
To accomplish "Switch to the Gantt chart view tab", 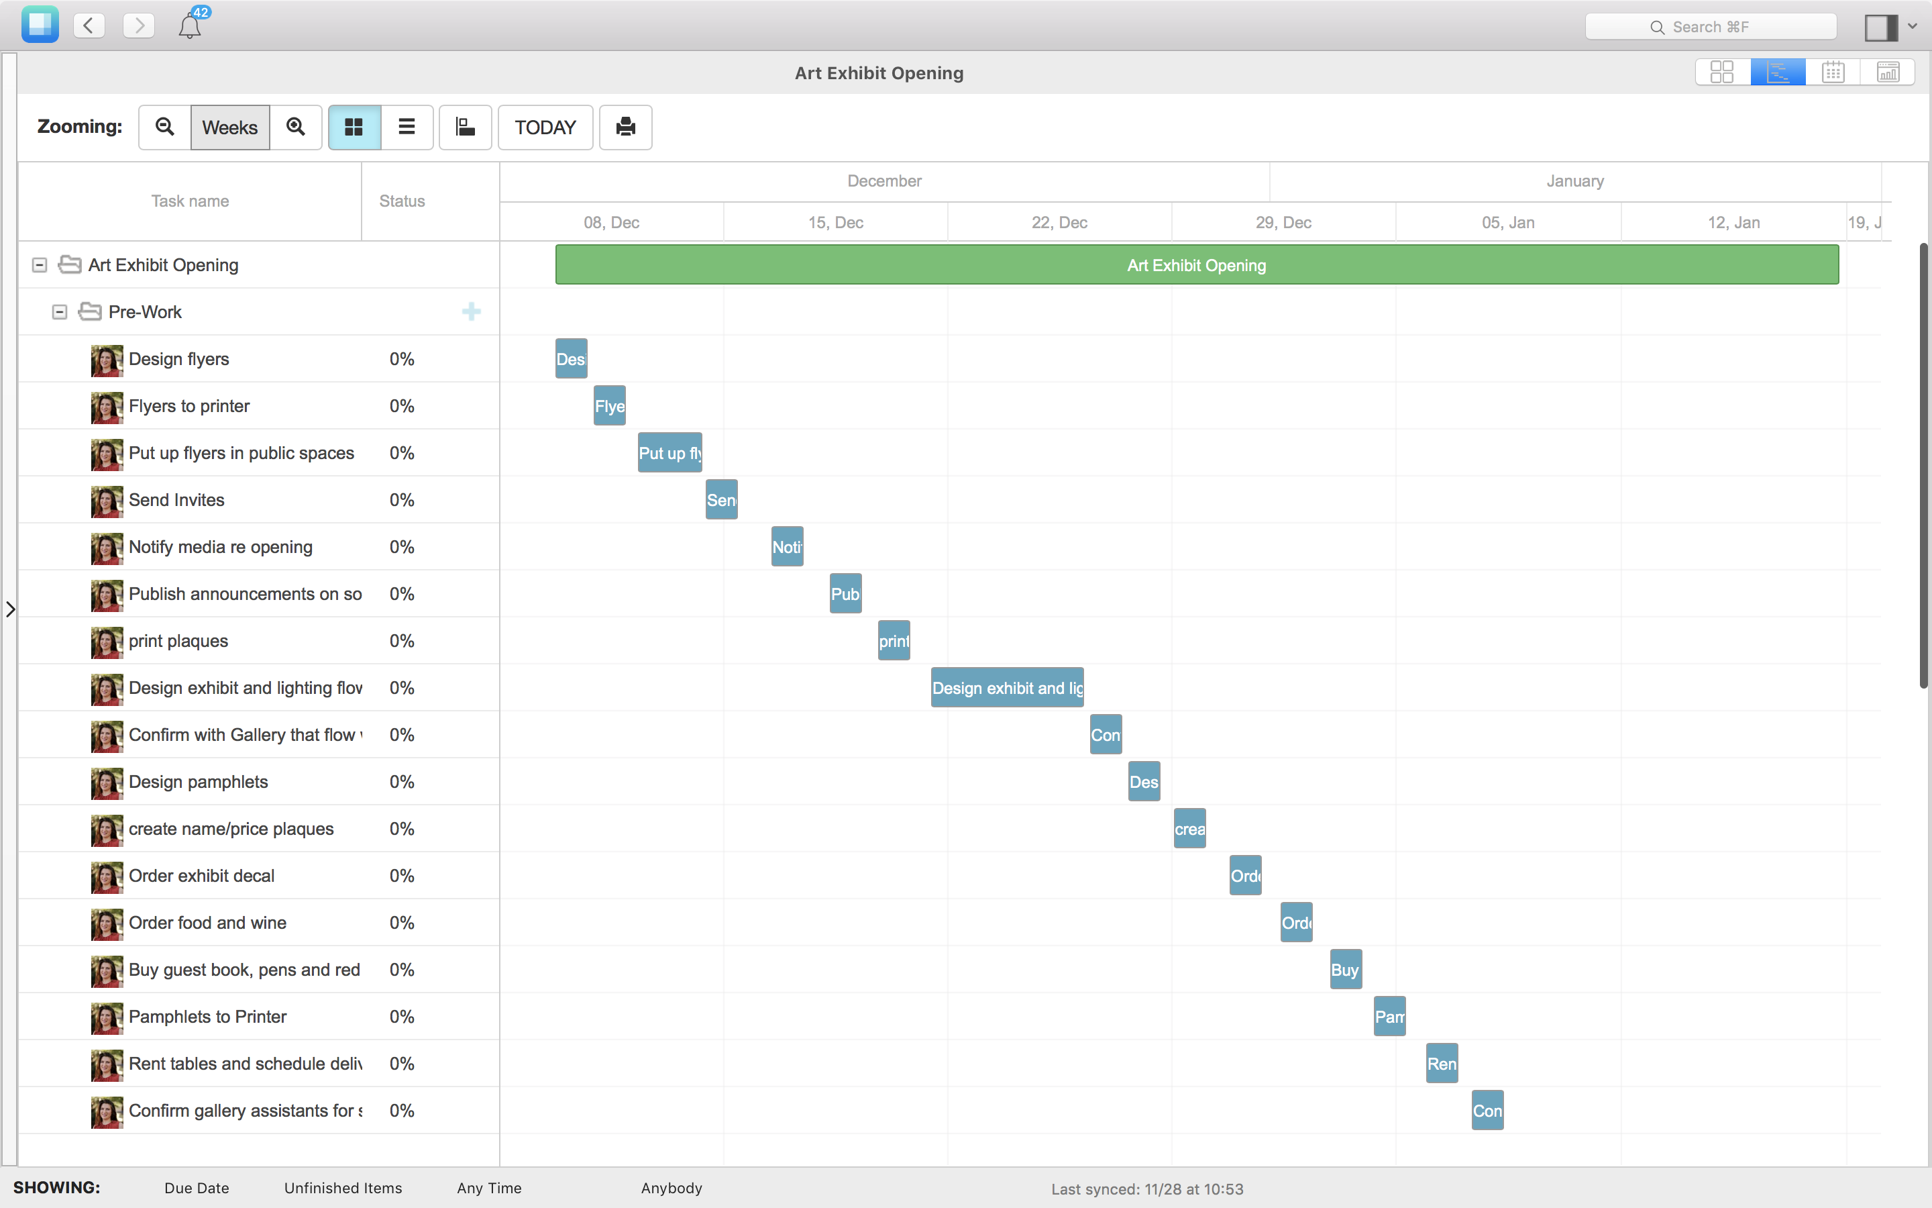I will (x=1778, y=71).
